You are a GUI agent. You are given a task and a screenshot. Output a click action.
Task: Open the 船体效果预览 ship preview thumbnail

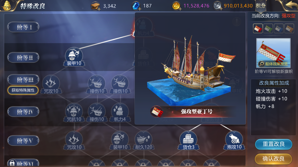(273, 53)
